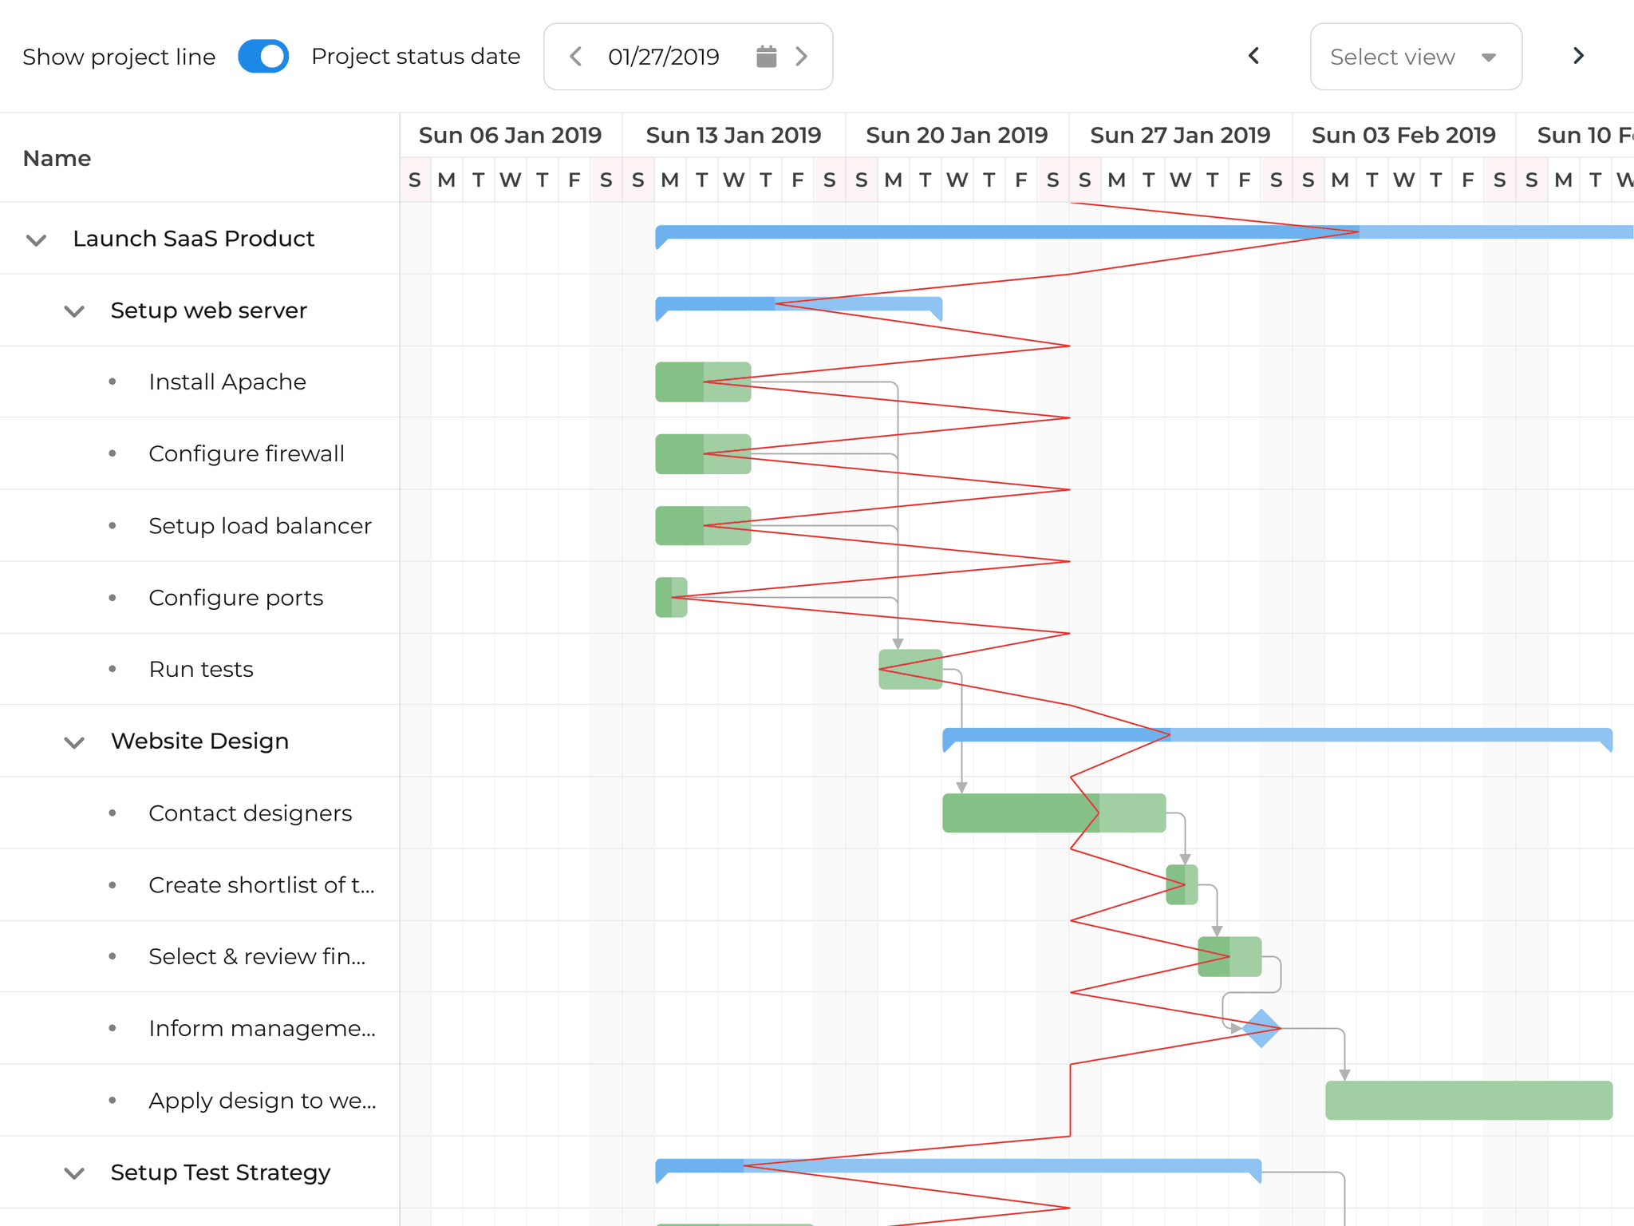Click the Inform management milestone diamond
1634x1226 pixels.
point(1261,1028)
